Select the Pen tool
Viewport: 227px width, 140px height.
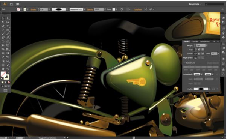point(3,26)
